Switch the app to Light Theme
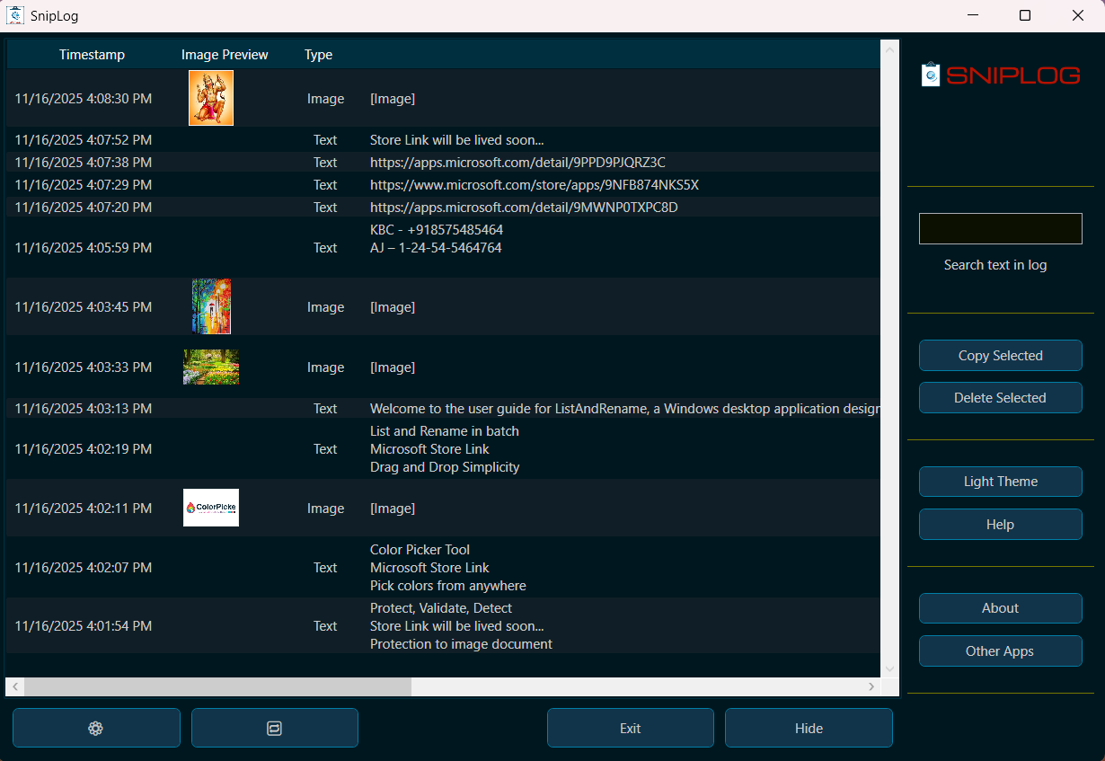 coord(1000,482)
